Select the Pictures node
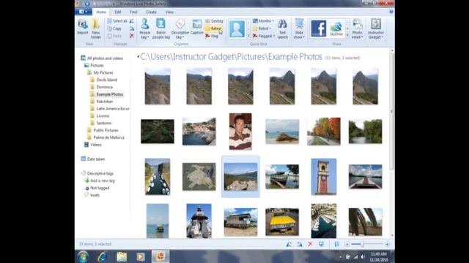The width and height of the screenshot is (469, 263). click(x=97, y=65)
